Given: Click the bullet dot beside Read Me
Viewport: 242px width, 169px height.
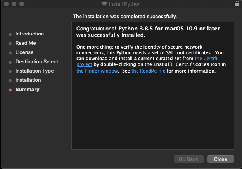Looking at the screenshot, I should pos(10,44).
